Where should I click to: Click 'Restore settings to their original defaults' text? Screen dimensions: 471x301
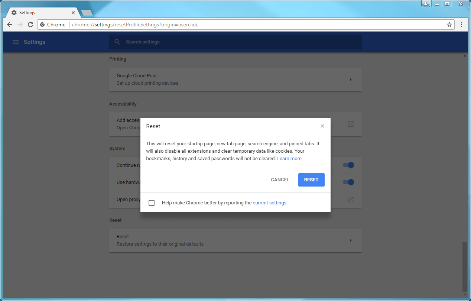point(160,244)
